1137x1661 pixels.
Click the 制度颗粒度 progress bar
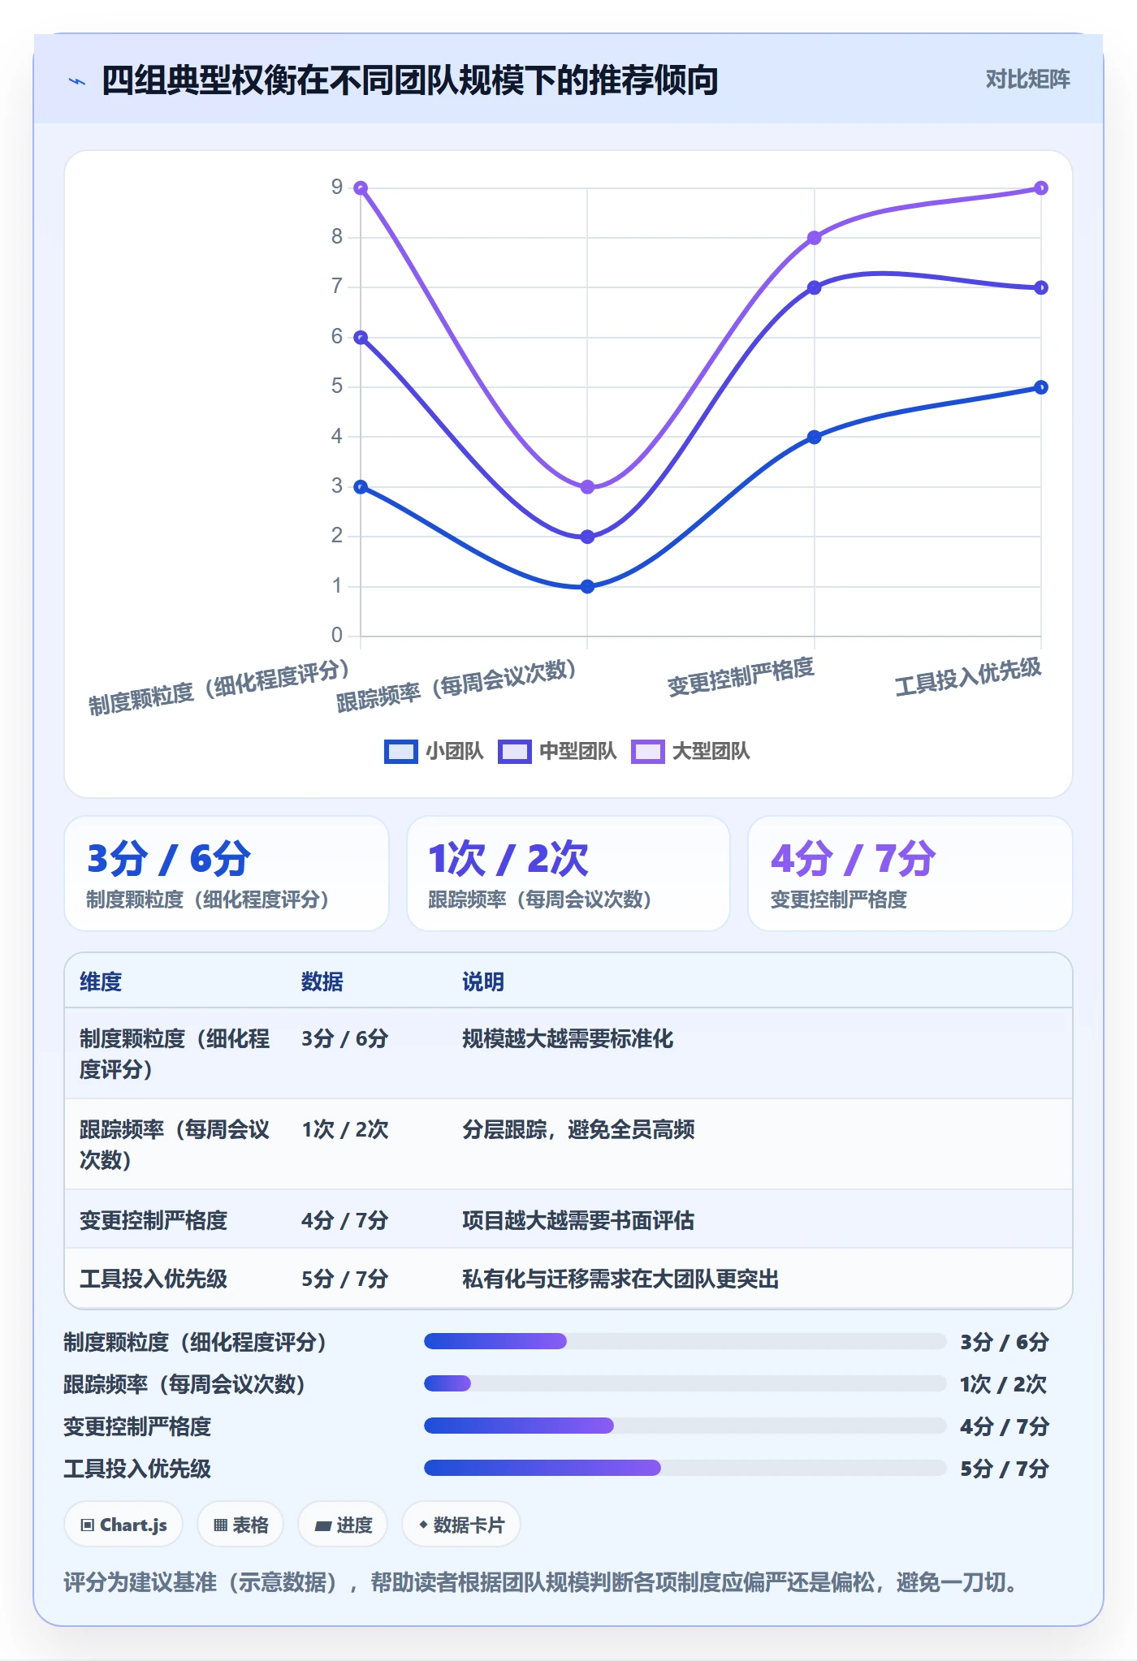coord(685,1341)
